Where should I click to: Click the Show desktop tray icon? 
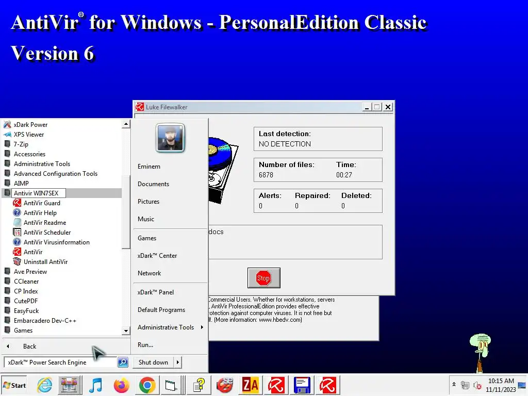522,385
